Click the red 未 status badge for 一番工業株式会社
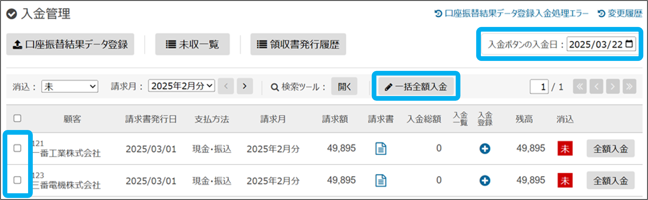This screenshot has height=200, width=648. tap(565, 148)
